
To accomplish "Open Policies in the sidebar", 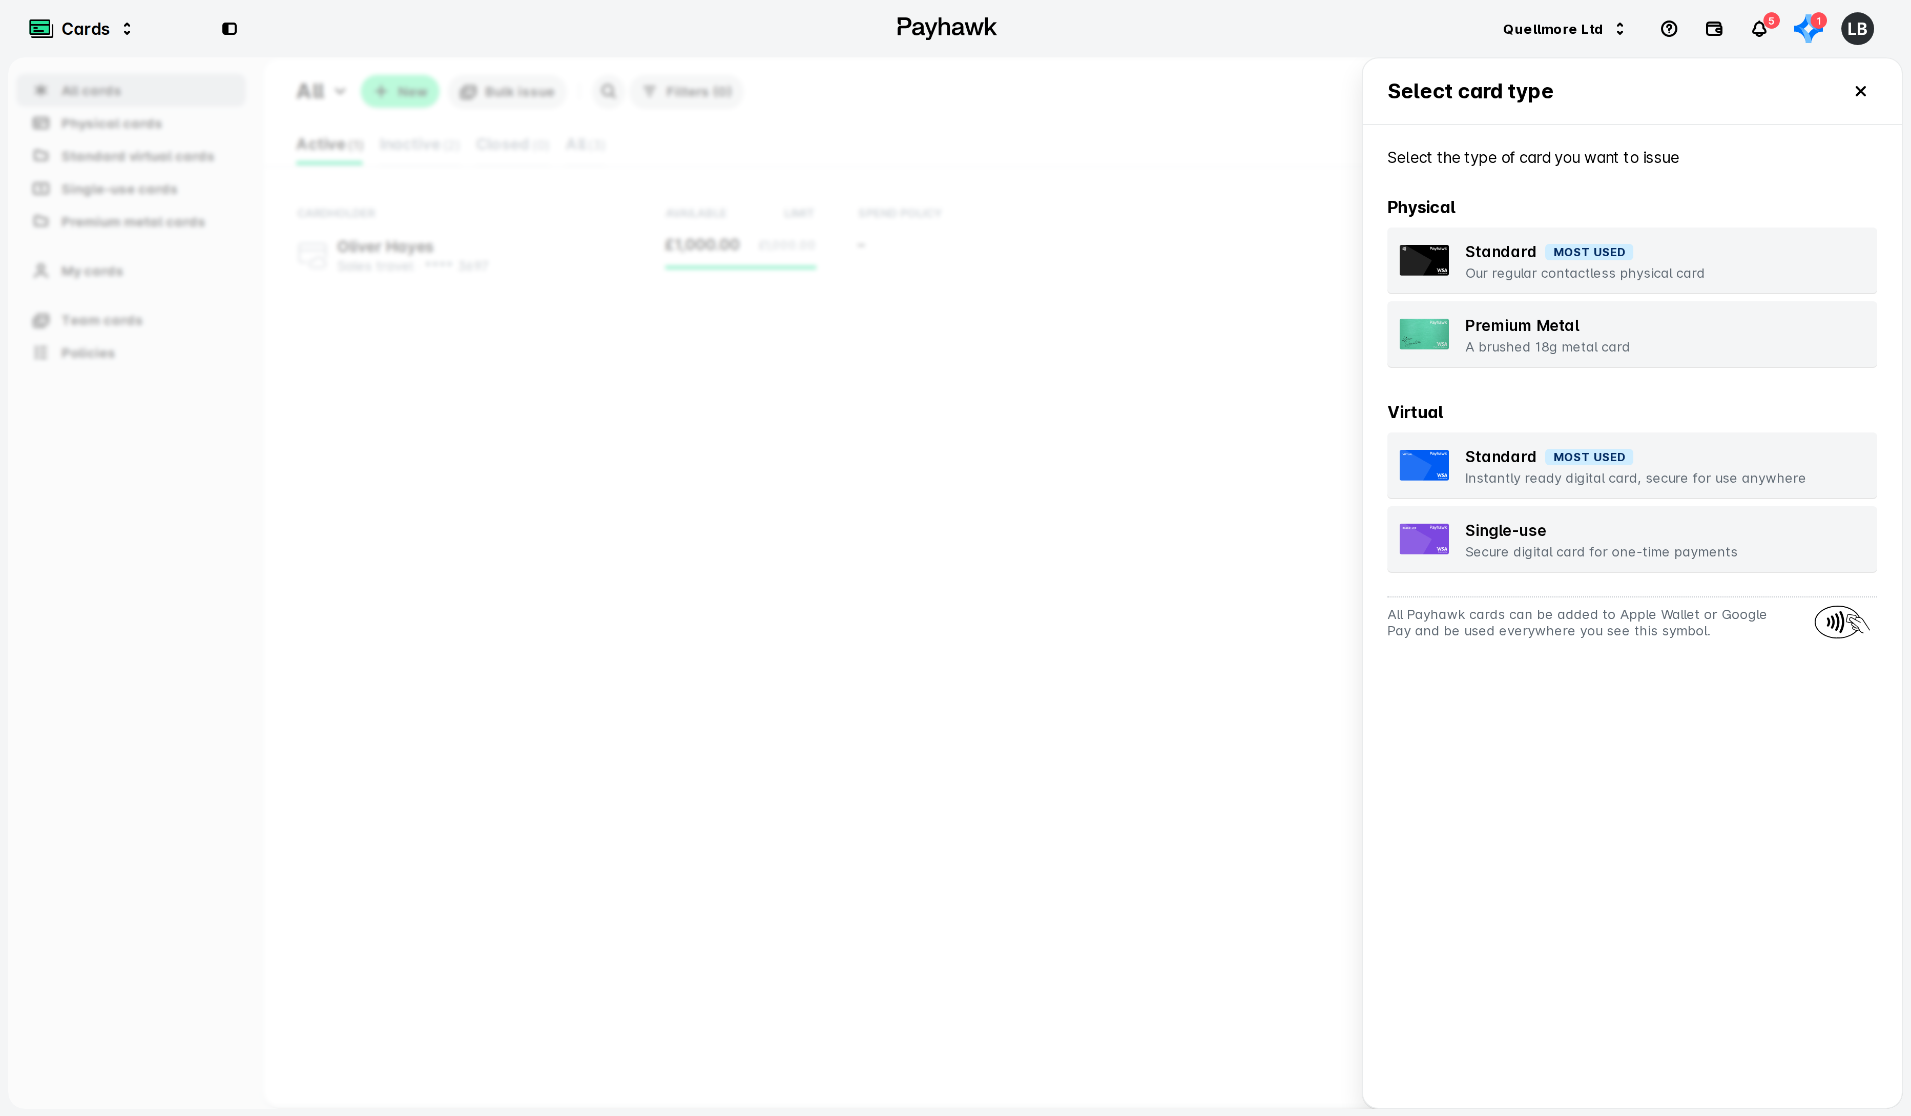I will click(x=131, y=353).
